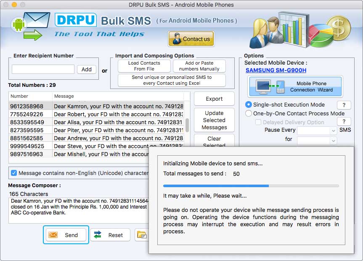
Task: Select One-by-One Contact Process Mode
Action: [249, 113]
